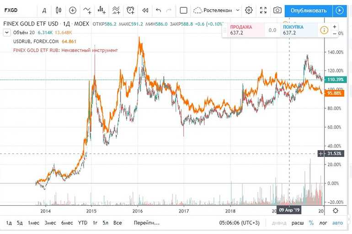Select the YTD time range
352x234 pixels.
pyautogui.click(x=83, y=223)
